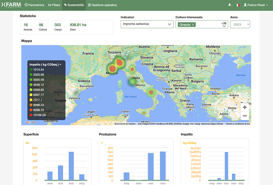Expand the +36 crops selector
The height and width of the screenshot is (185, 273).
(x=224, y=24)
